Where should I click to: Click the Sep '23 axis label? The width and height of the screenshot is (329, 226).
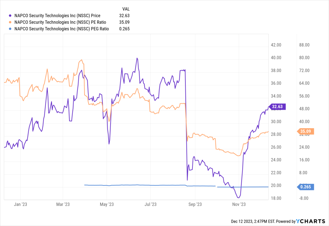click(195, 204)
